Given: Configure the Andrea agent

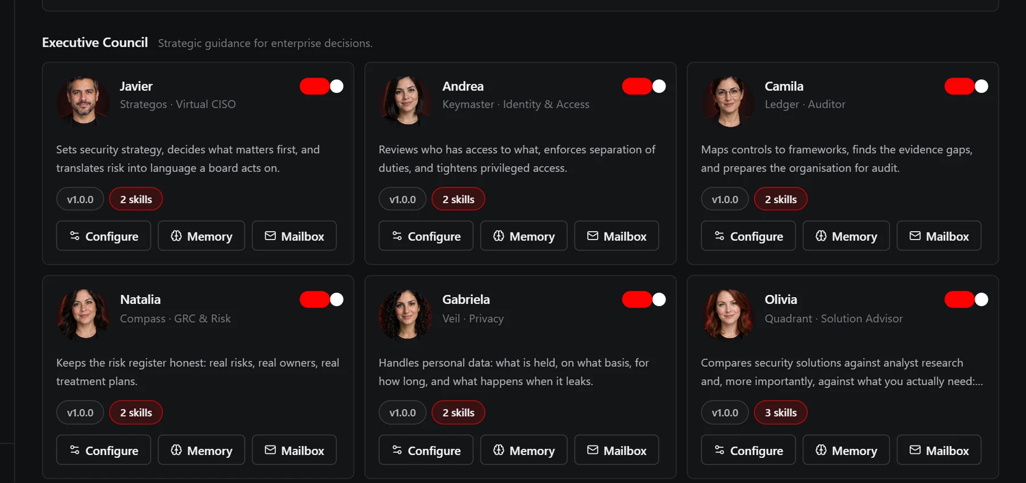Looking at the screenshot, I should tap(426, 236).
